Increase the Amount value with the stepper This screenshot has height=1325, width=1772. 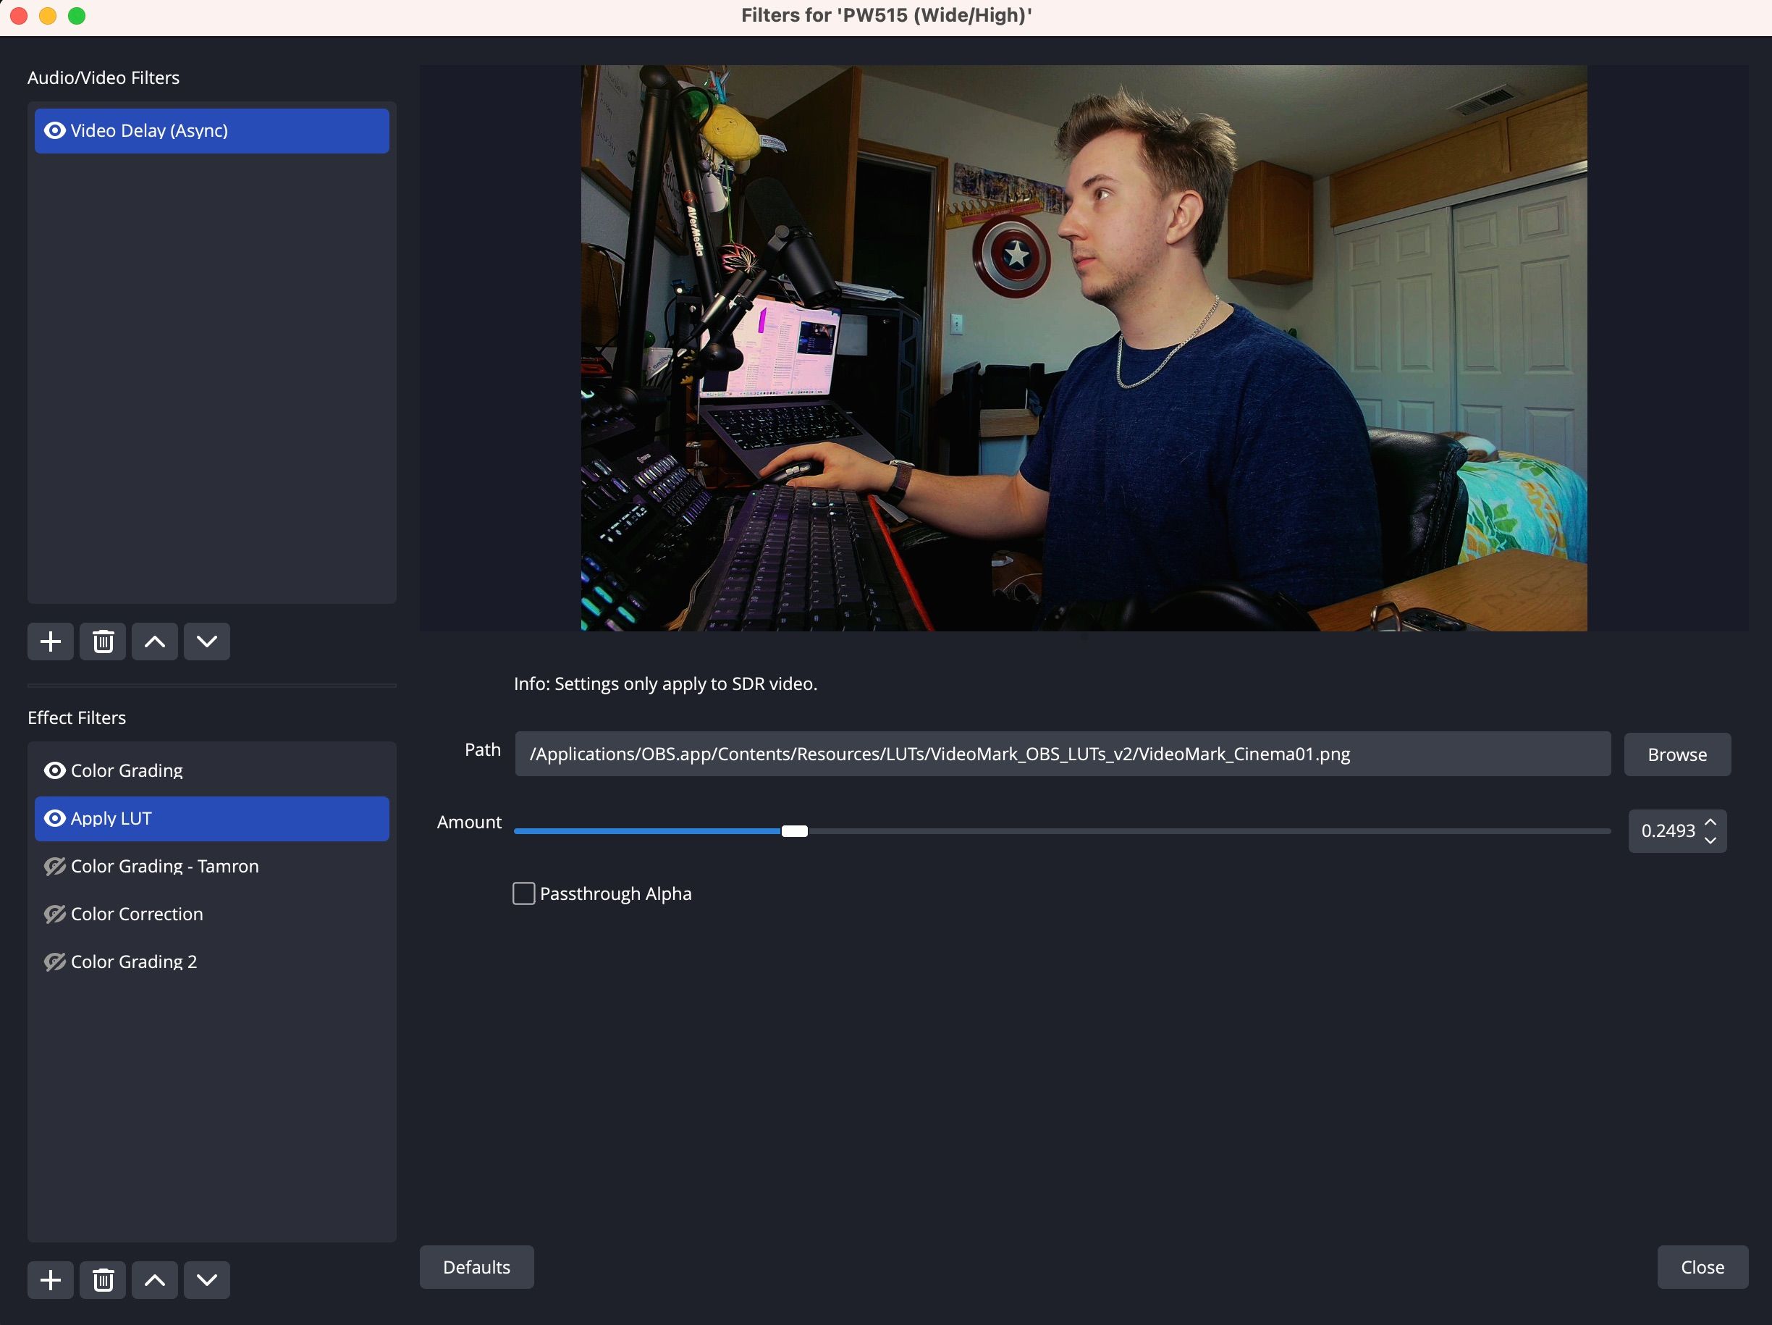point(1711,823)
